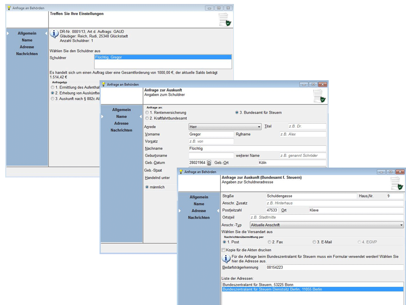Click lightbulb title icon of Bundesamt f. Steuern window
Viewport: 406px width, 305px height.
181,172
